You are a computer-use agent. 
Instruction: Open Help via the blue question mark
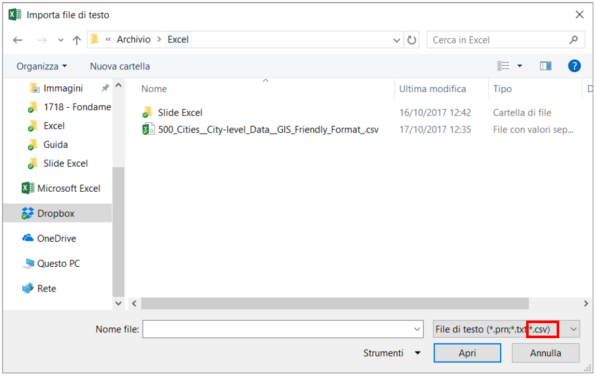click(575, 66)
